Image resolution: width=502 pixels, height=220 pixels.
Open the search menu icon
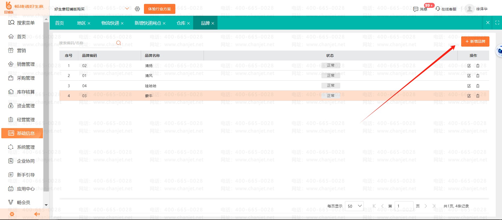[x=11, y=23]
